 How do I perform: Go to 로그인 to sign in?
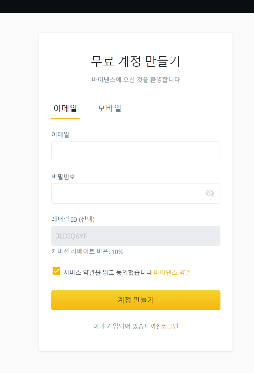pos(170,326)
